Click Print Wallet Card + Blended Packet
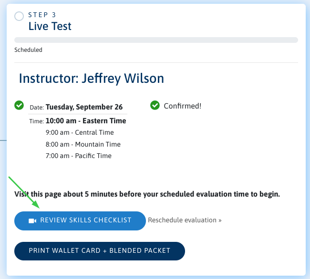This screenshot has height=279, width=310. pyautogui.click(x=100, y=251)
